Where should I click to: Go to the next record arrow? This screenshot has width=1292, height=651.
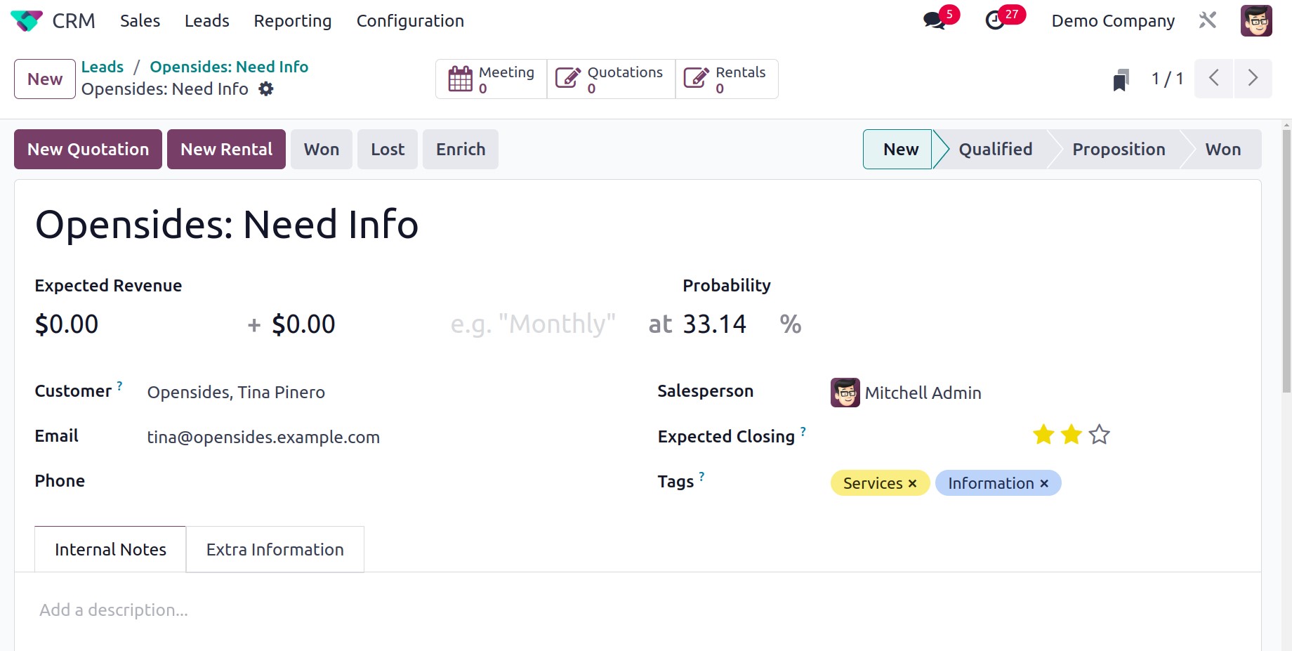coord(1253,78)
